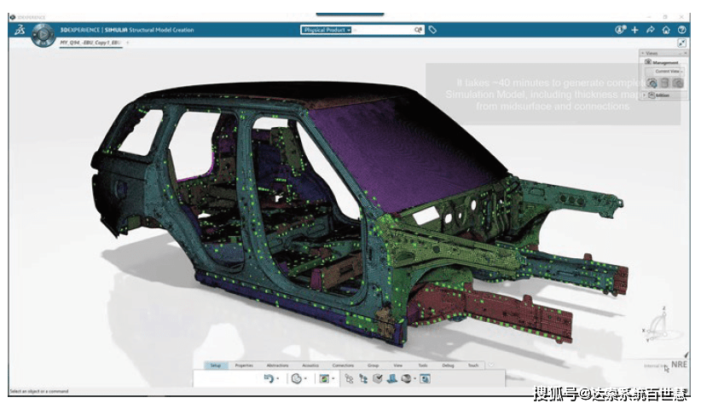The image size is (701, 409).
Task: Open help question mark icon
Action: click(x=681, y=30)
